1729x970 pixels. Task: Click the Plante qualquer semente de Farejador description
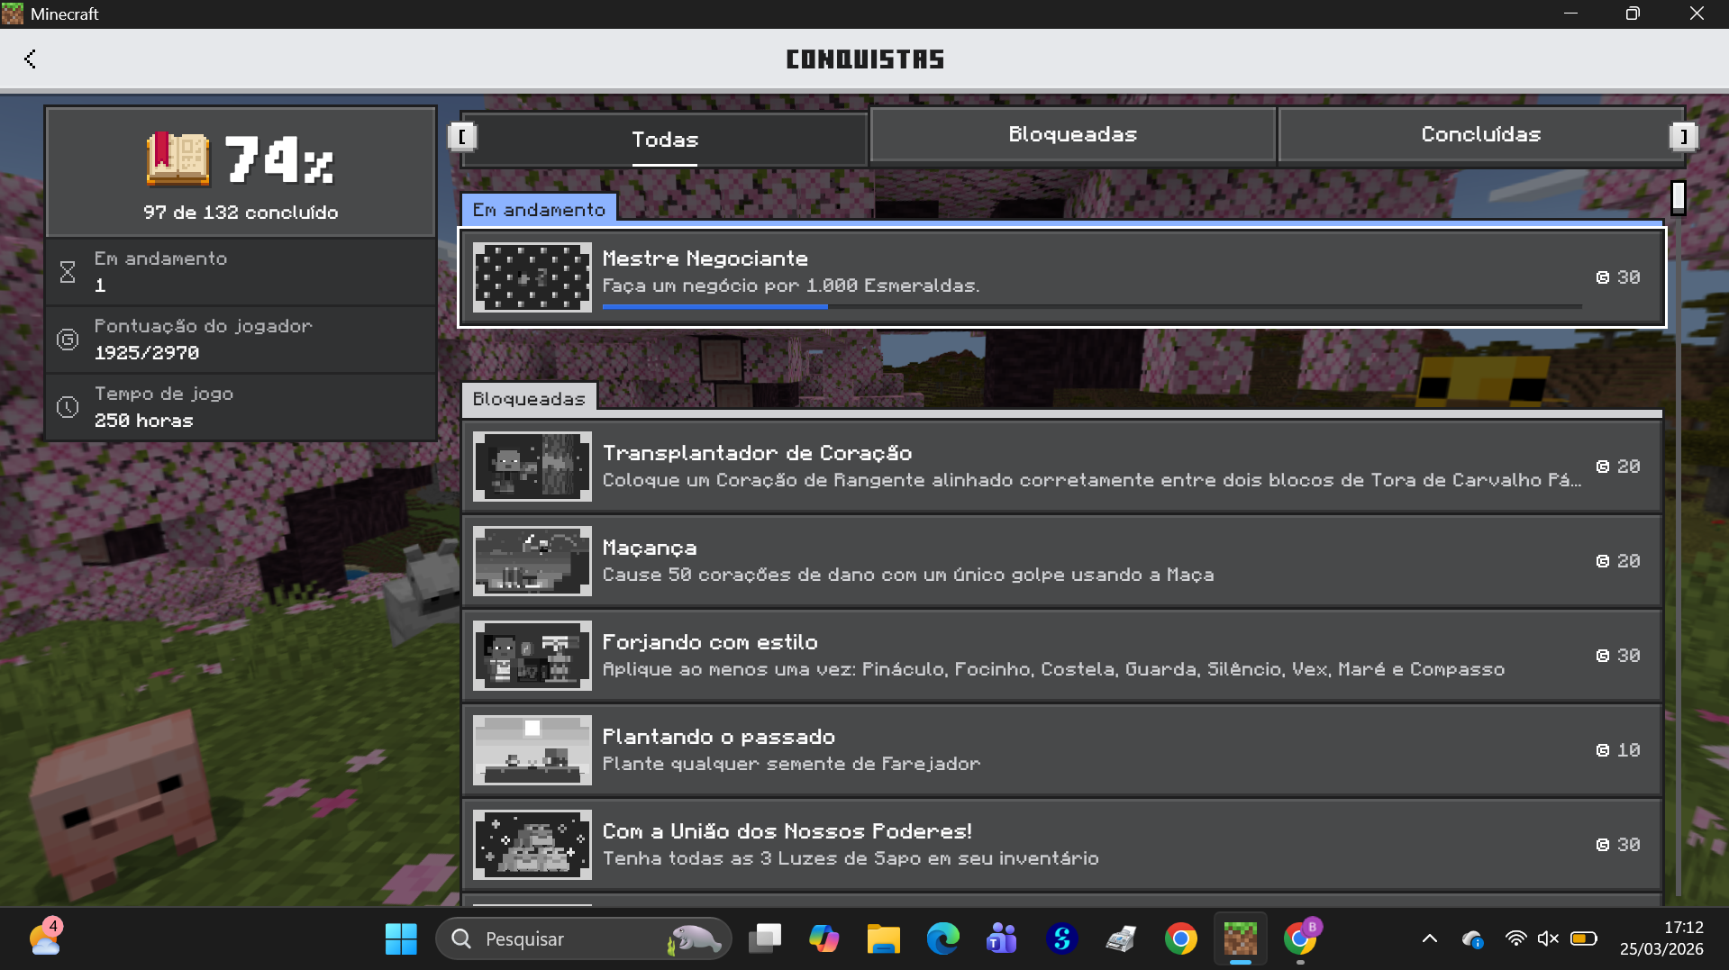pyautogui.click(x=790, y=764)
